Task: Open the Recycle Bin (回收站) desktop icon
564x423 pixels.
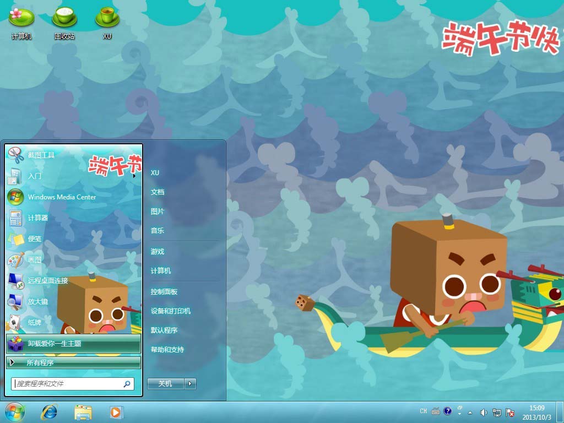Action: [x=64, y=22]
